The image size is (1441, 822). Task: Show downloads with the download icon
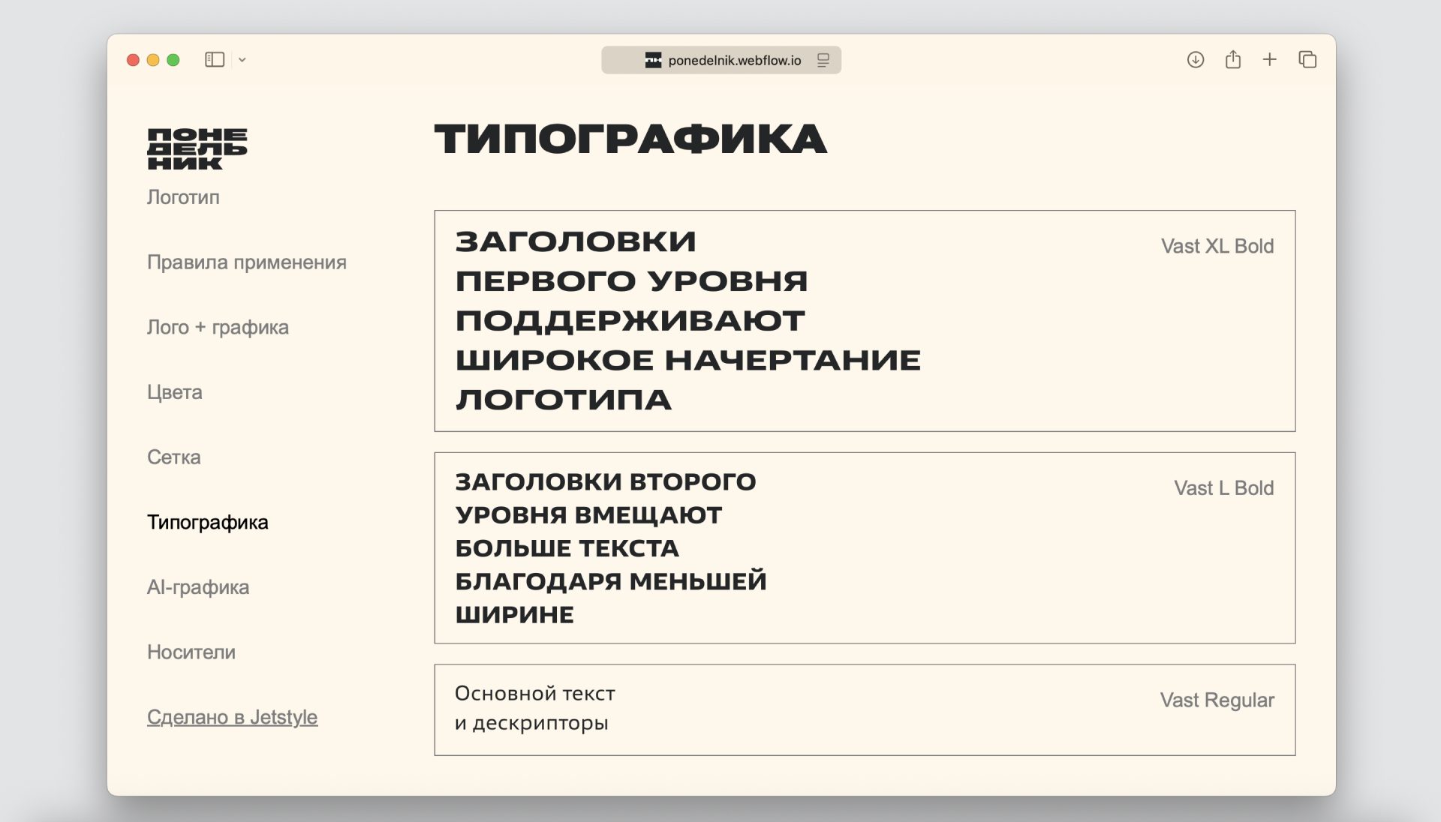point(1196,60)
